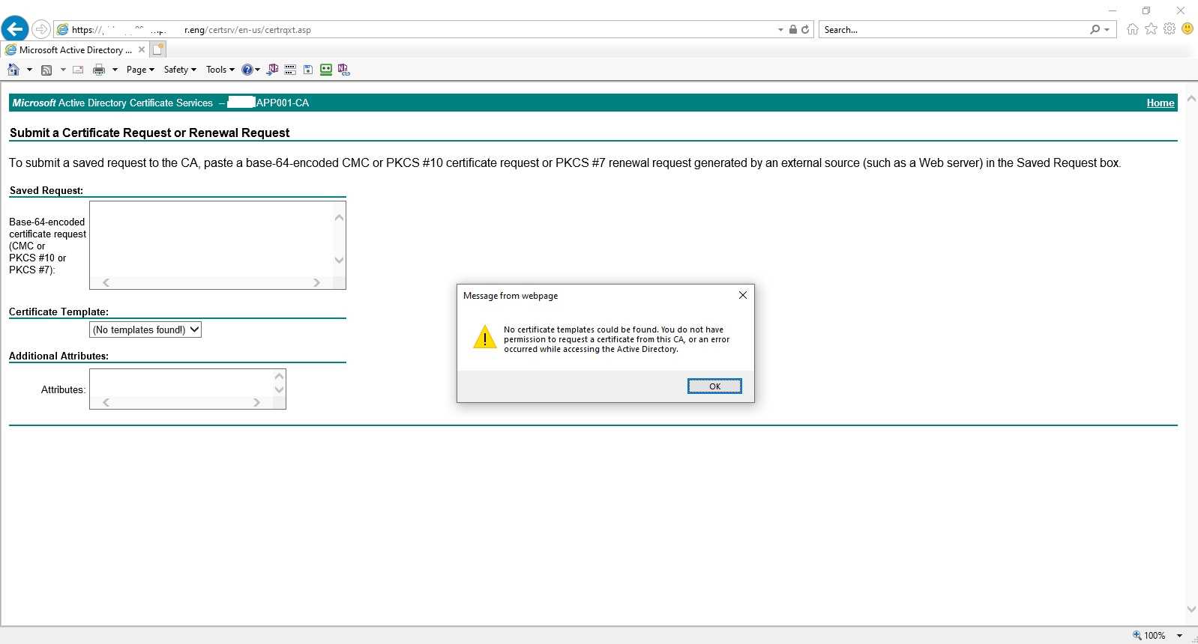This screenshot has height=644, width=1198.
Task: Click the OneNote Linked Notes icon
Action: point(343,70)
